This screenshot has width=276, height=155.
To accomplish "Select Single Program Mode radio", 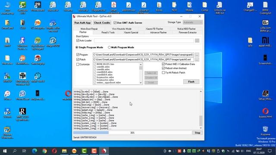I will click(x=77, y=47).
